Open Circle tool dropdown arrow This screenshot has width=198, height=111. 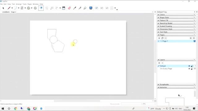click(32, 8)
